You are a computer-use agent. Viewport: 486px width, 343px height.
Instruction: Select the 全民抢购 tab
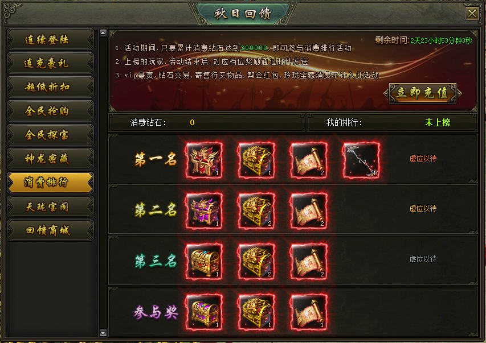pos(50,111)
